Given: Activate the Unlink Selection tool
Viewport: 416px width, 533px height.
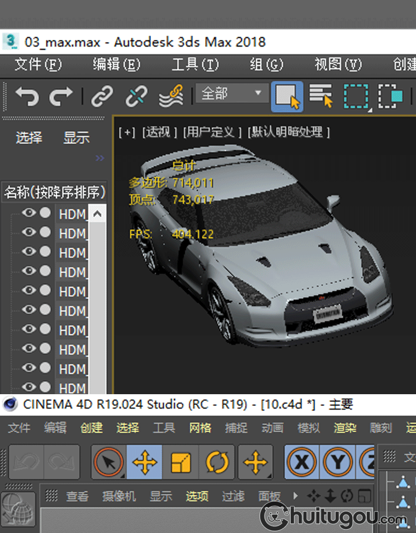Looking at the screenshot, I should 136,96.
